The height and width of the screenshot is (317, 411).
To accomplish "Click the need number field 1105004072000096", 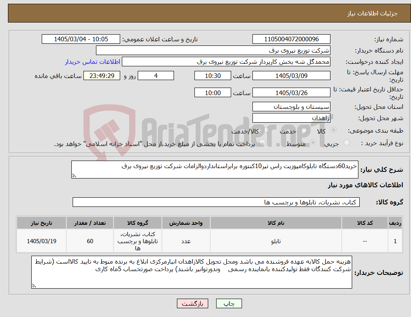I will [x=291, y=39].
